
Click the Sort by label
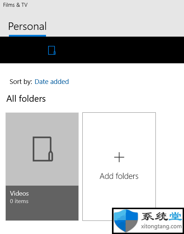[x=21, y=82]
